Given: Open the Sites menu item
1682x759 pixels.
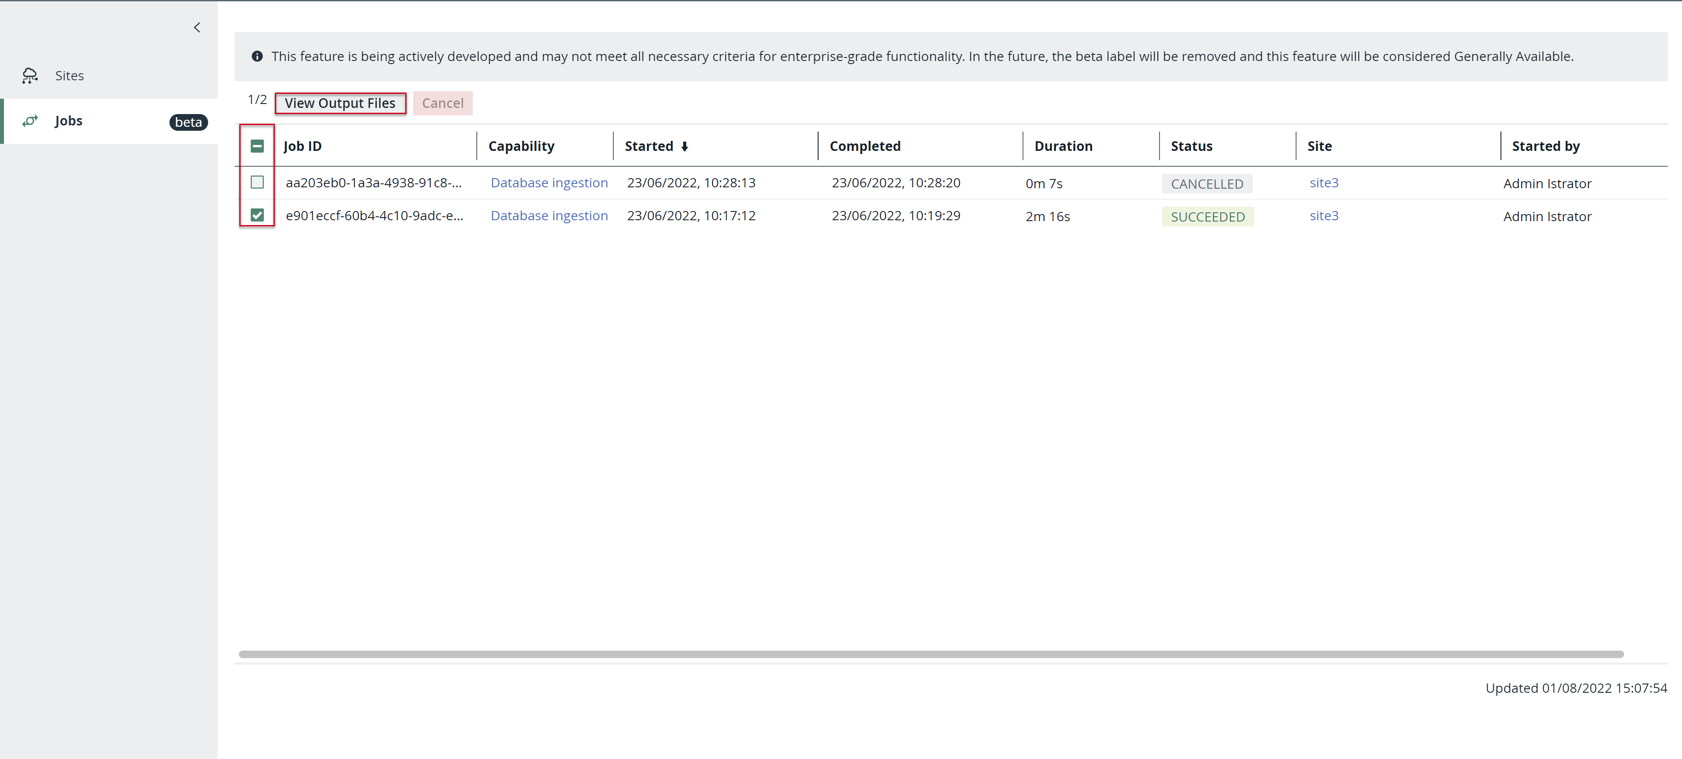Looking at the screenshot, I should coord(69,76).
